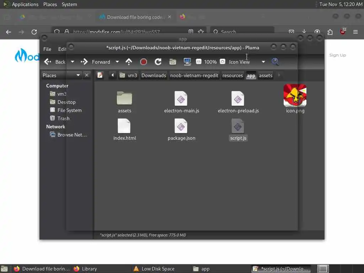This screenshot has height=273, width=364.
Task: Open Edit menu in file manager
Action: click(x=62, y=49)
